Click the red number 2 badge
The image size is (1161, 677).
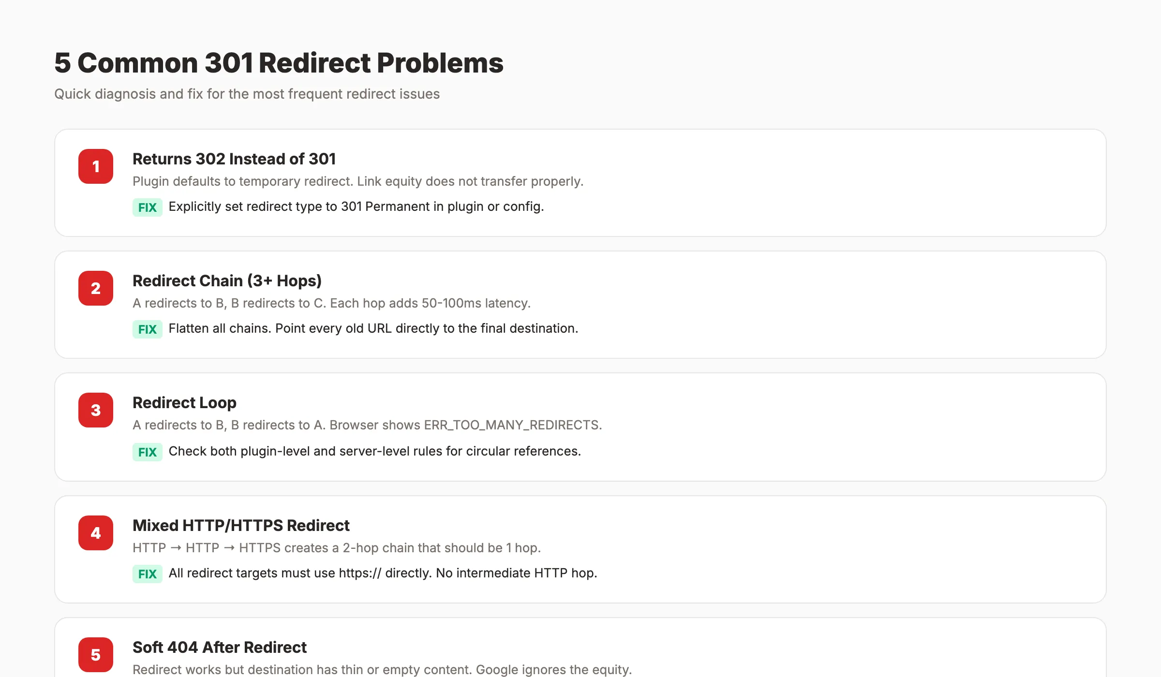[96, 288]
